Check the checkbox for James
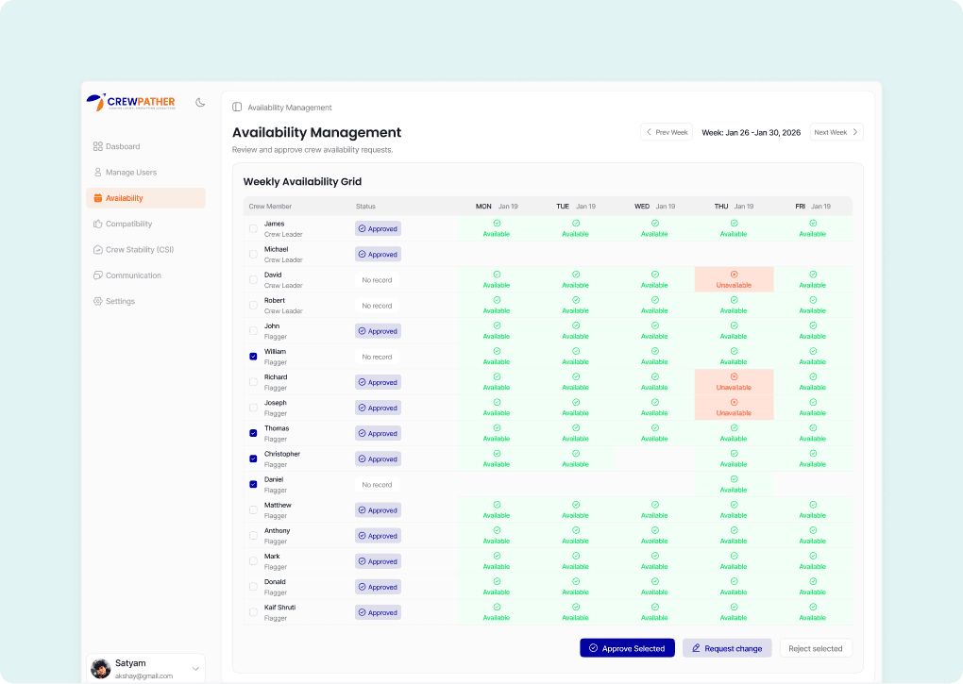963x684 pixels. click(x=253, y=228)
